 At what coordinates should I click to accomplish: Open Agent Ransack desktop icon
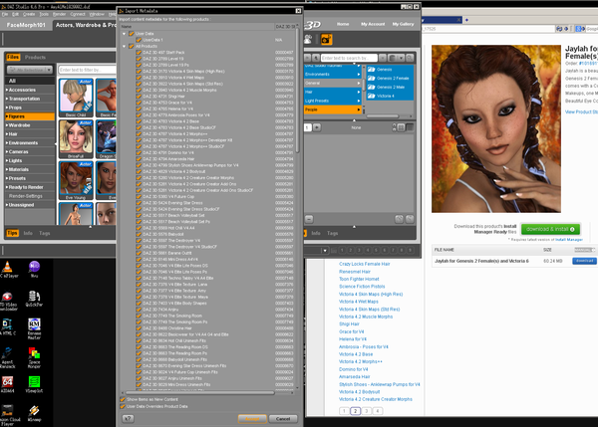tap(7, 357)
